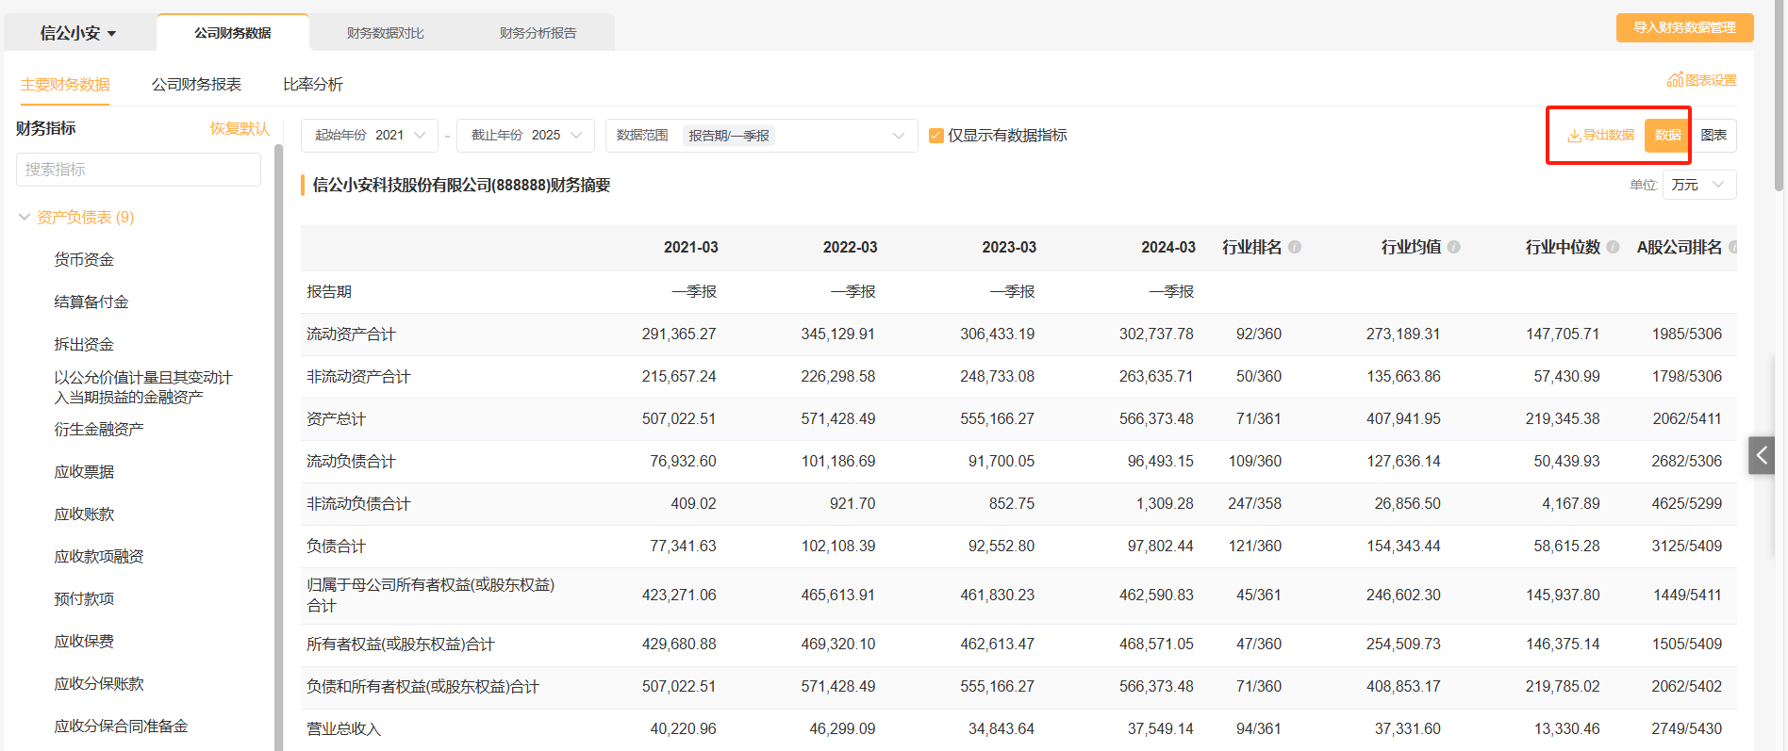Select 货币资金 in the indicator list

point(84,260)
